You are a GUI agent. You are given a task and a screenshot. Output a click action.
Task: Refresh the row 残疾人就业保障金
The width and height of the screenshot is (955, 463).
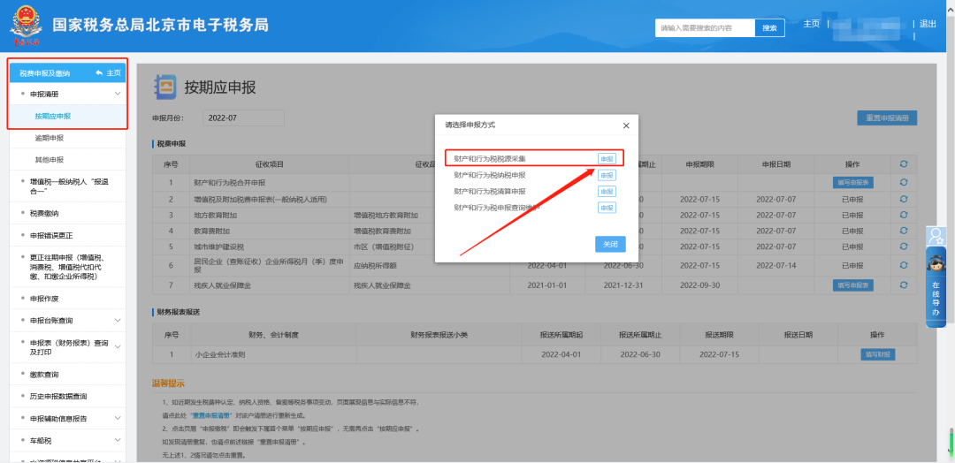coord(903,285)
